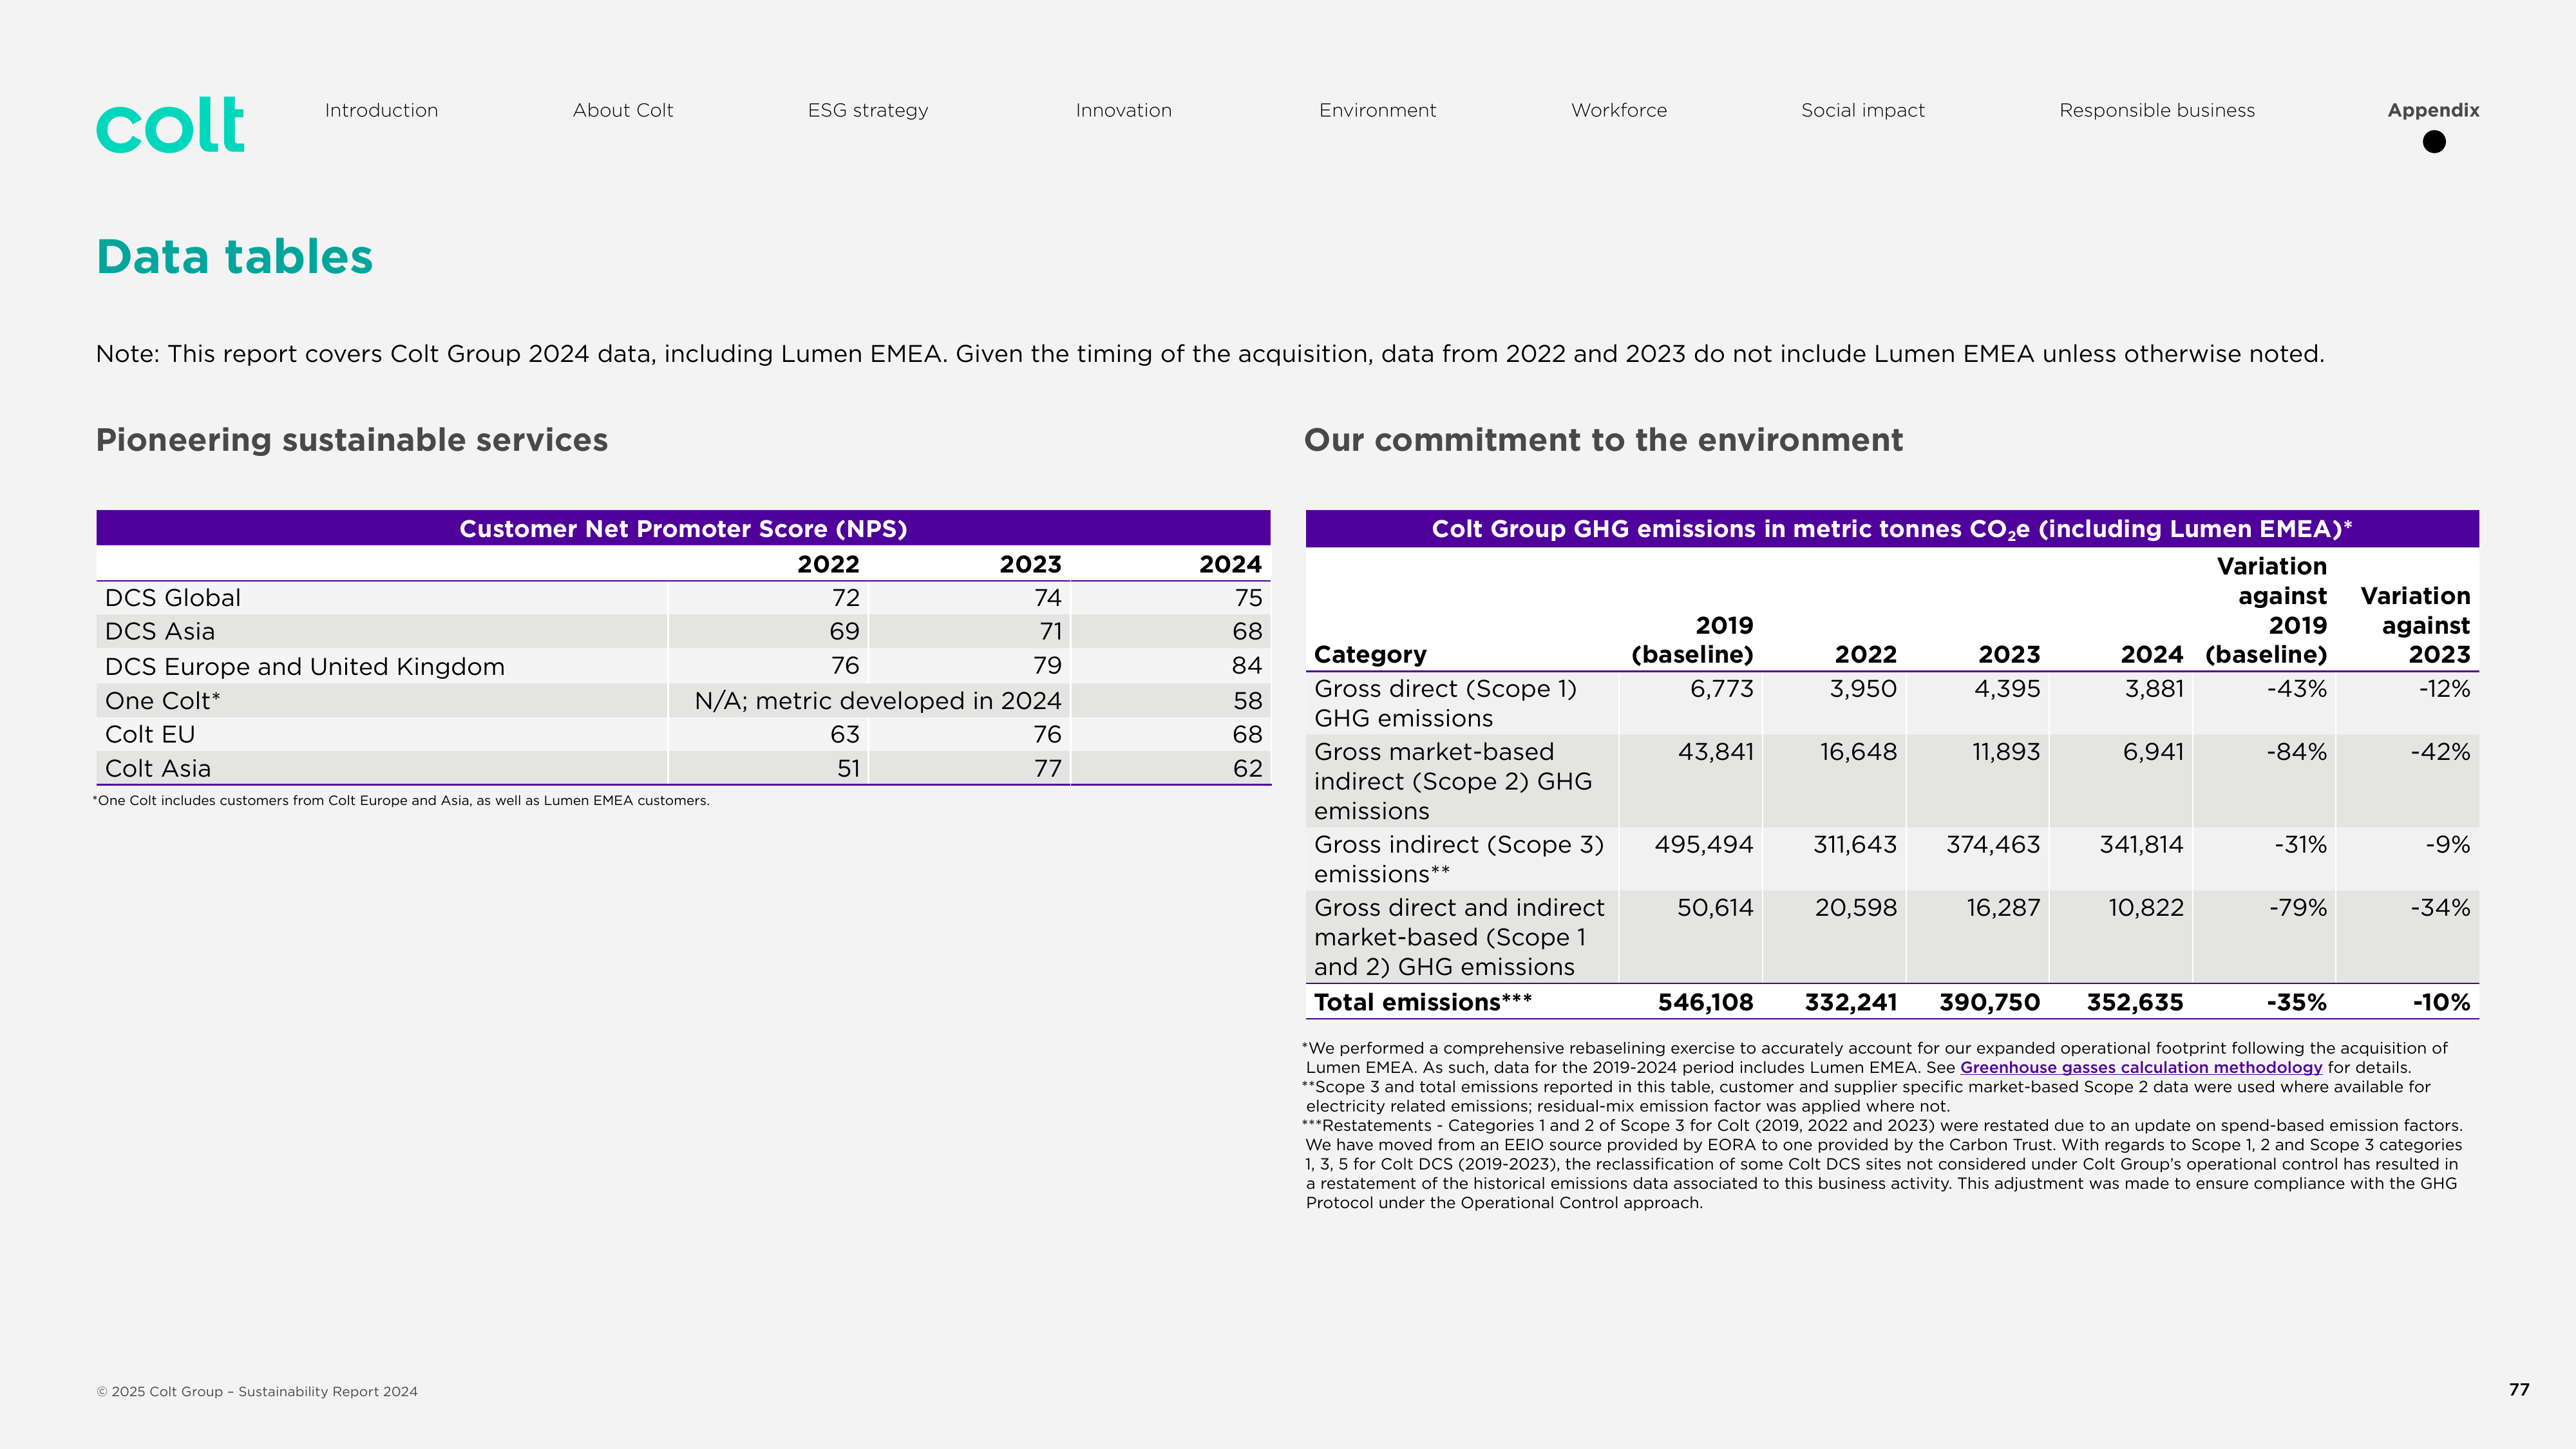
Task: Select the Scope 2 market-based indirect row label
Action: [x=1453, y=781]
